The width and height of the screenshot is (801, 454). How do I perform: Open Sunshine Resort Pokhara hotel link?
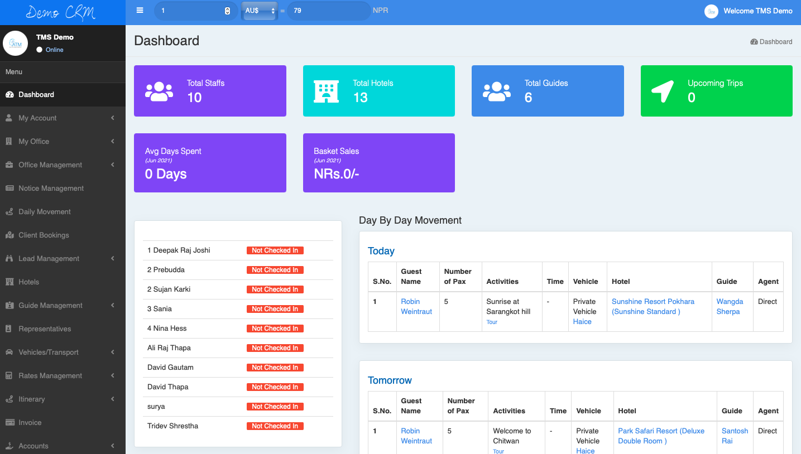click(x=653, y=307)
